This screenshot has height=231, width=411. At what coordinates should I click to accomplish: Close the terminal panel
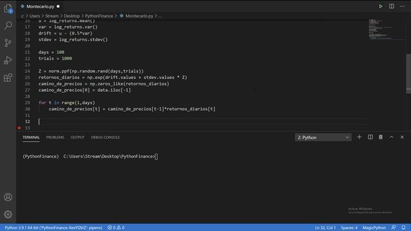[402, 137]
